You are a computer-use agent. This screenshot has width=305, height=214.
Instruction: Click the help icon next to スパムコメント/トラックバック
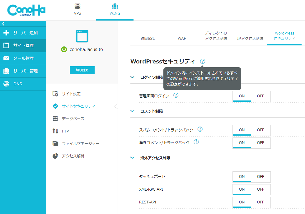click(200, 129)
